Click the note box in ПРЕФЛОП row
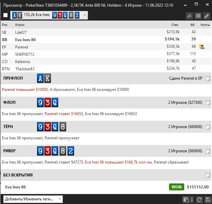The width and height of the screenshot is (212, 204). (208, 78)
